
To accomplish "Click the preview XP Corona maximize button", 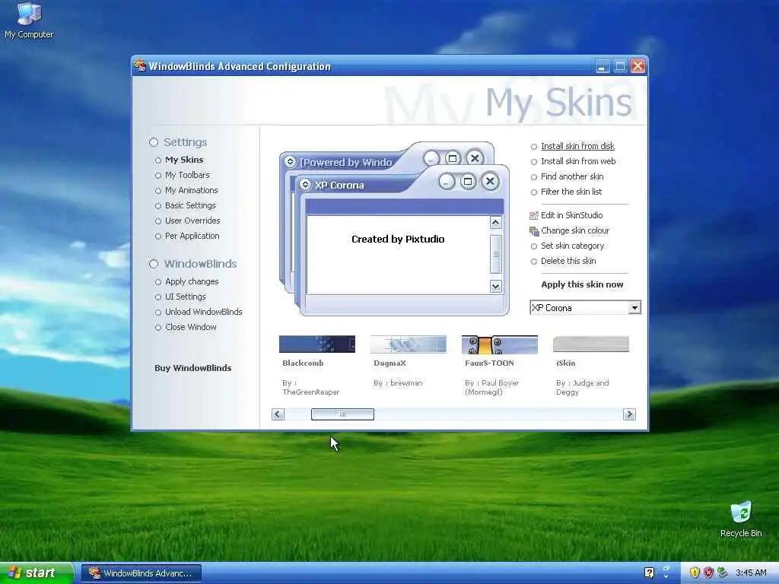I will pyautogui.click(x=468, y=182).
